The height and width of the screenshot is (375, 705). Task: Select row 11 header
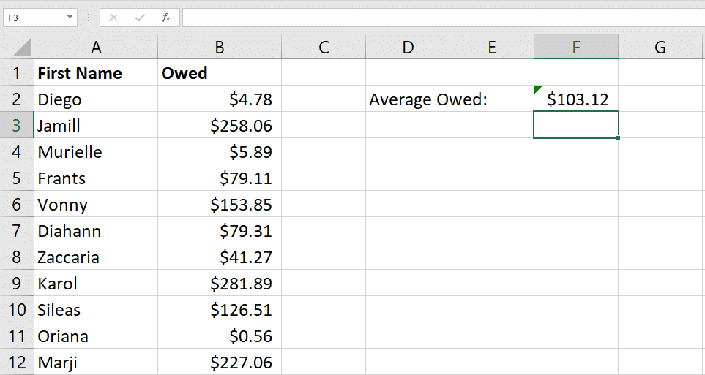[17, 336]
